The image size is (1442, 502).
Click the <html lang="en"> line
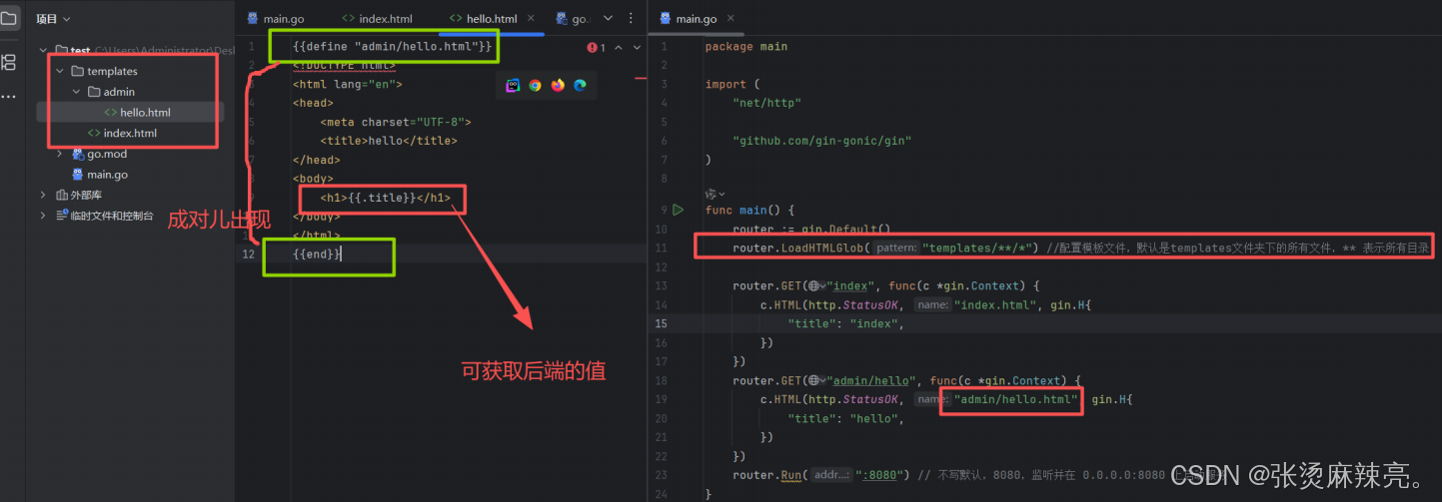tap(347, 84)
